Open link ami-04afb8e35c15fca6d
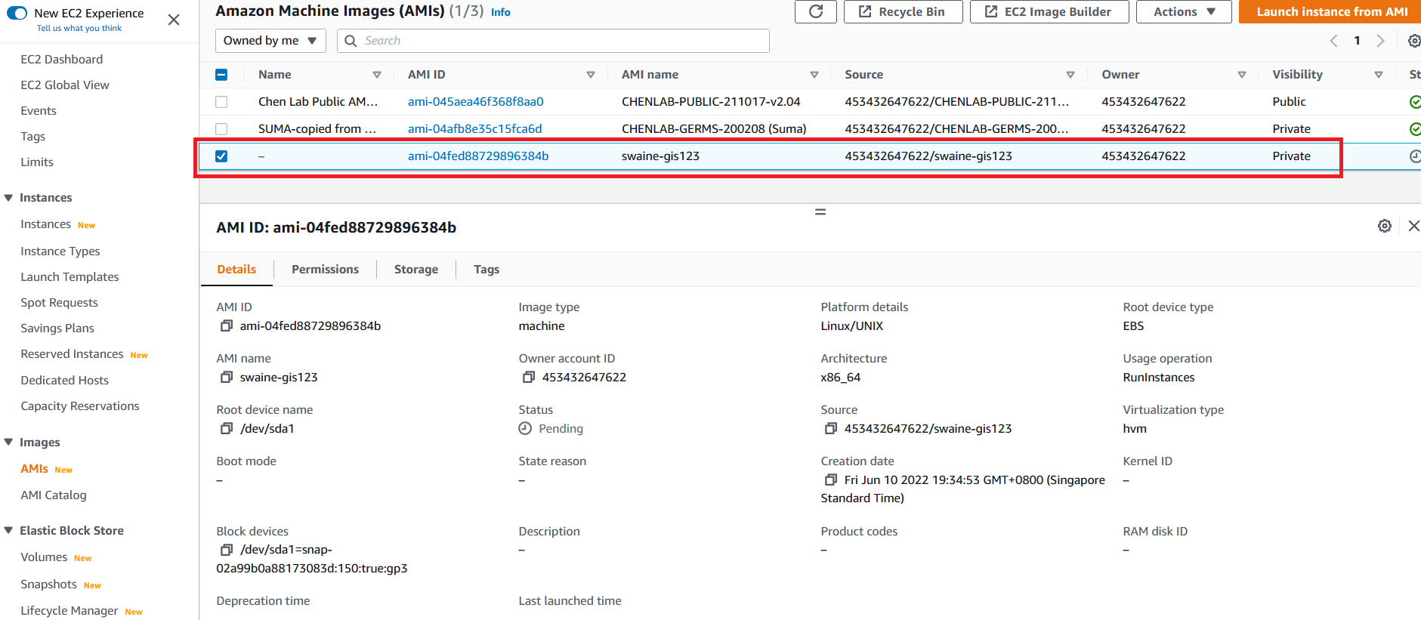1421x620 pixels. 474,129
